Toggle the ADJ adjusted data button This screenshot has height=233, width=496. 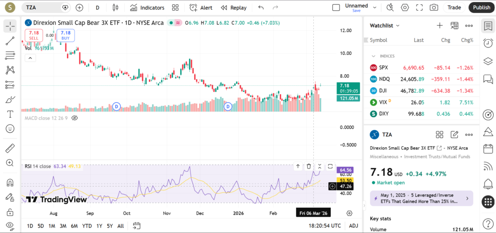[354, 226]
